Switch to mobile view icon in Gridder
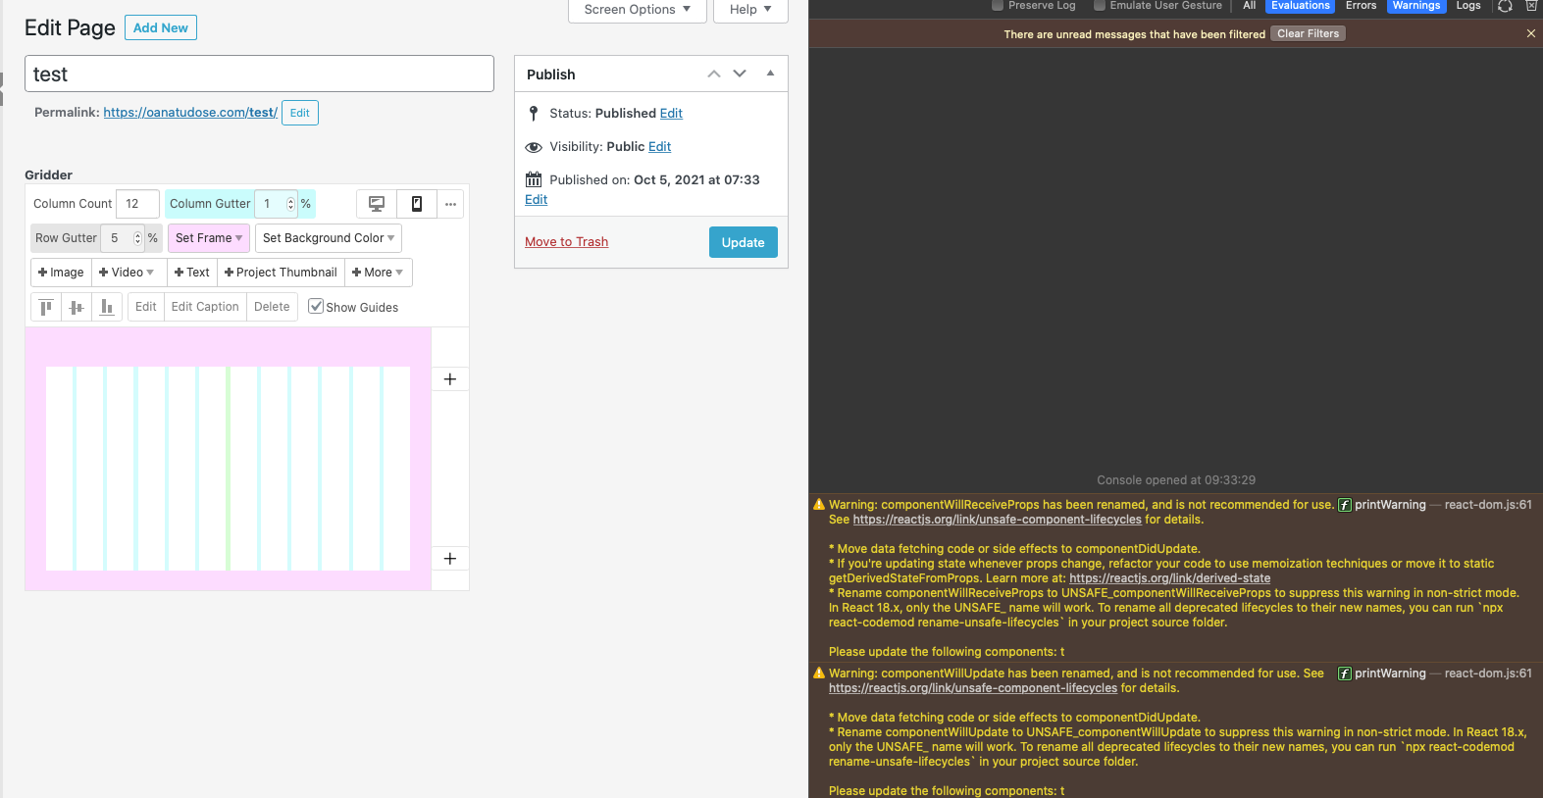This screenshot has height=798, width=1543. click(x=417, y=204)
